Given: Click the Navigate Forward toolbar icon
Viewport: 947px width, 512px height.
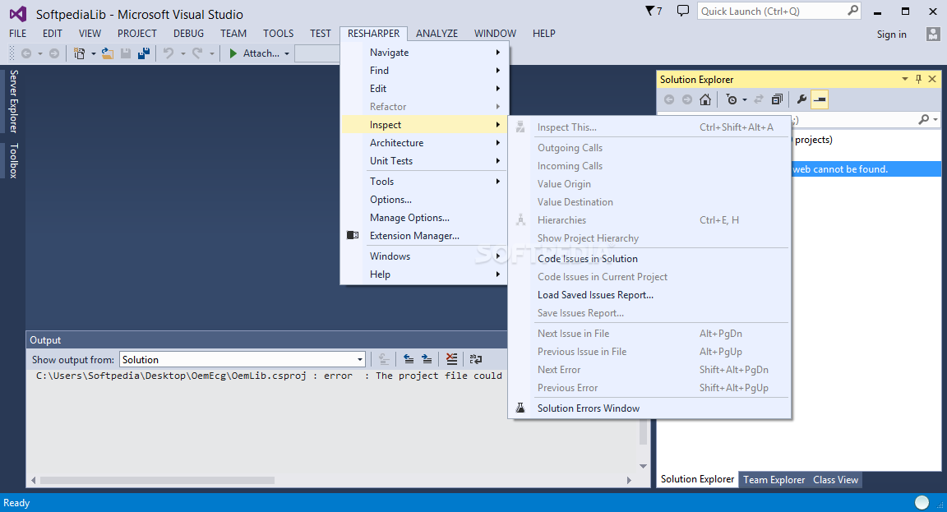Looking at the screenshot, I should click(x=54, y=53).
